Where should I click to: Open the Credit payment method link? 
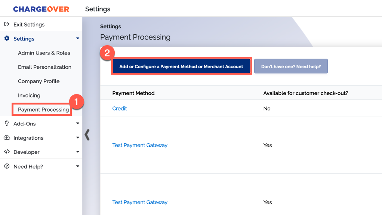[119, 109]
